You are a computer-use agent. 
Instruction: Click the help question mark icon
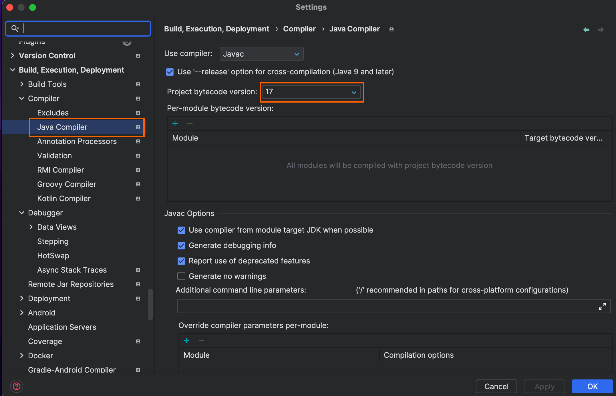pyautogui.click(x=17, y=386)
